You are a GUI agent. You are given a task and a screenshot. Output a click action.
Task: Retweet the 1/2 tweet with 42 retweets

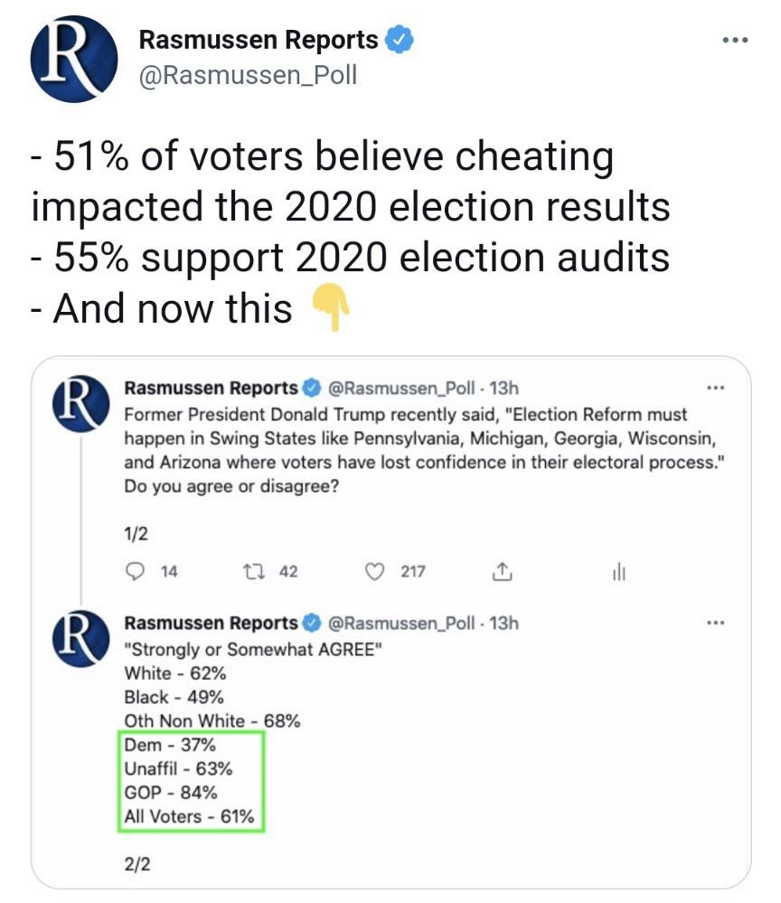click(254, 571)
